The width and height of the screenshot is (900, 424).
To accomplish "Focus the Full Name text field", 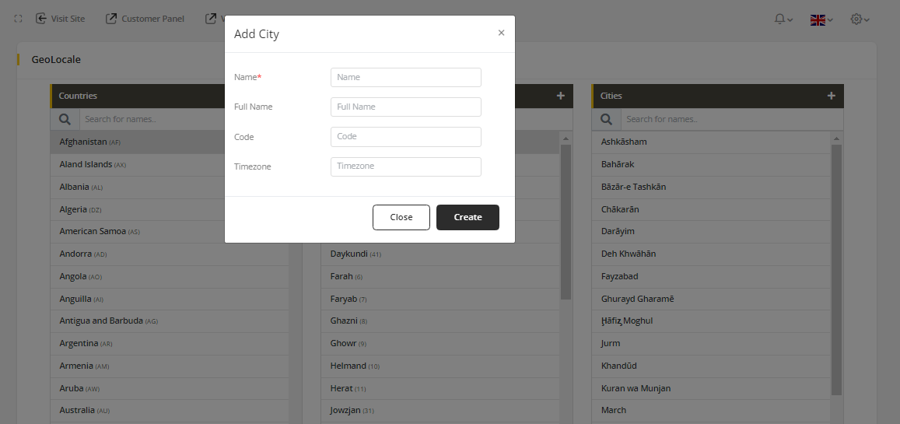I will (405, 107).
